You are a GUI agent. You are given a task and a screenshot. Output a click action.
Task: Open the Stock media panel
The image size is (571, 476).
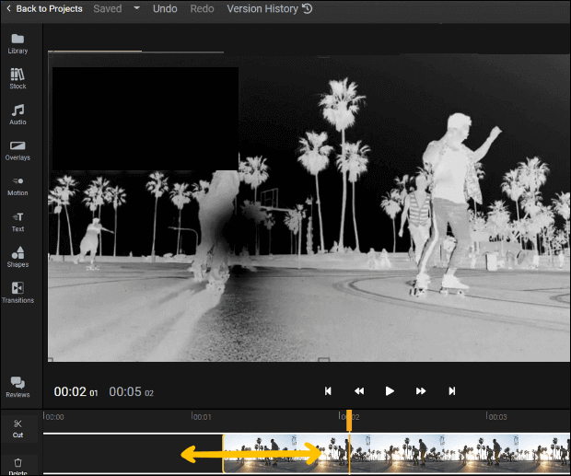click(17, 79)
